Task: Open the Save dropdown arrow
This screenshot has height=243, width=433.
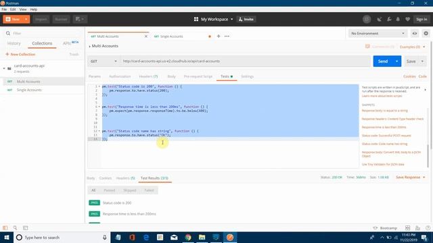Action: pyautogui.click(x=422, y=61)
